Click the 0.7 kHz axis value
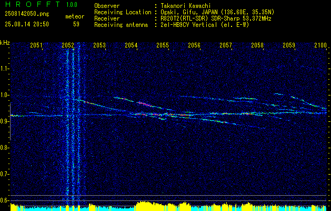 pyautogui.click(x=5, y=174)
